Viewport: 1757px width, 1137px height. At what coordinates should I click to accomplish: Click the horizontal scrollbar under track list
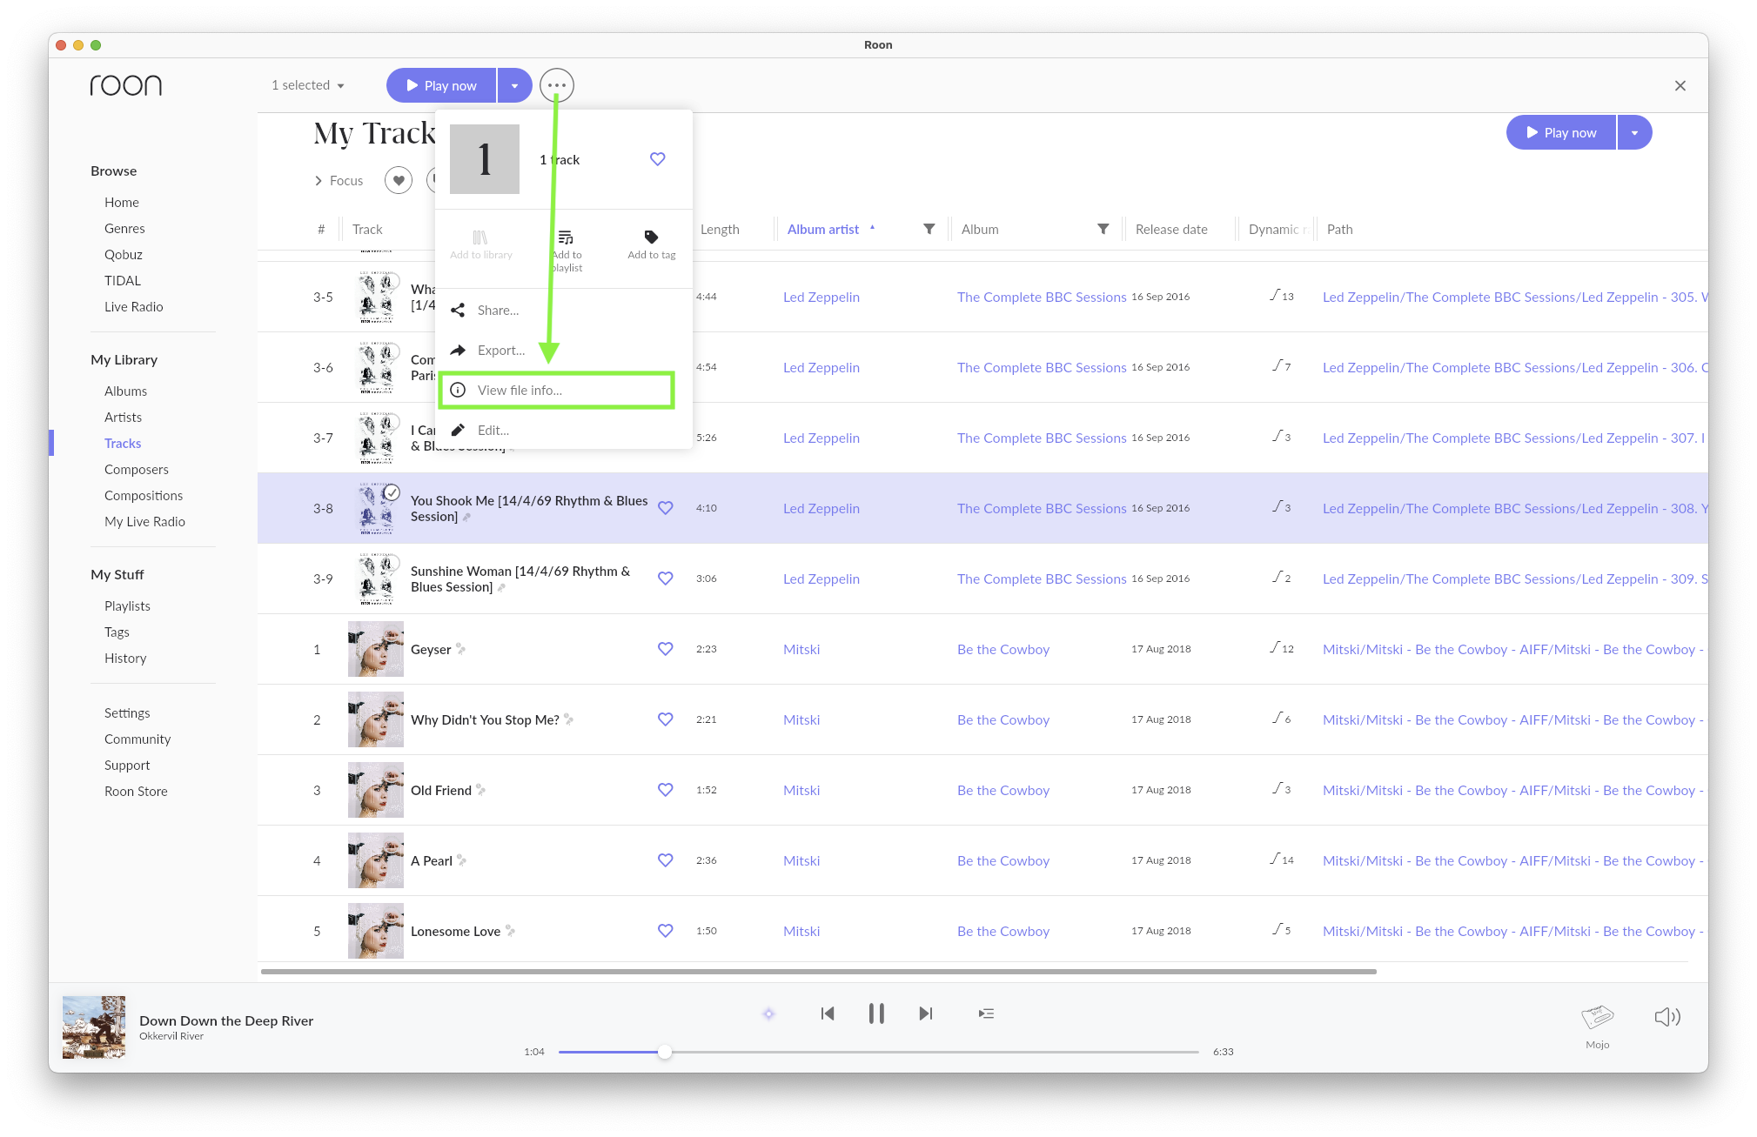tap(818, 971)
